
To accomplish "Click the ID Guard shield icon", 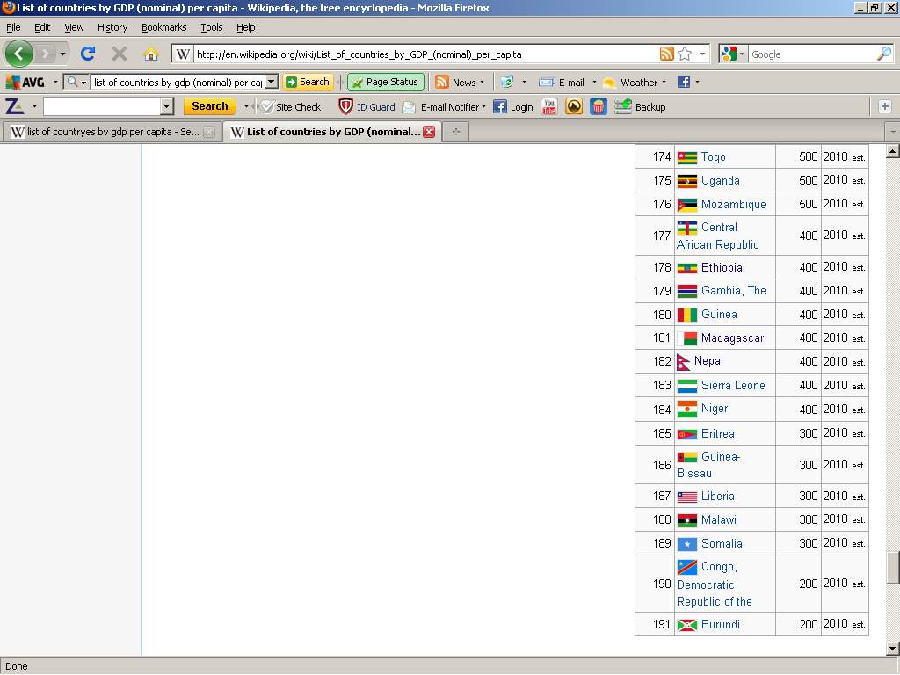I will [346, 106].
